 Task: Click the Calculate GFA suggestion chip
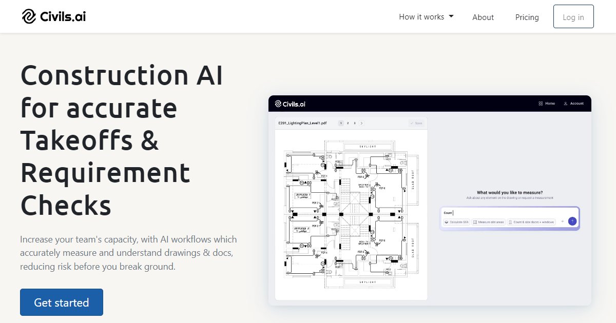tap(457, 222)
